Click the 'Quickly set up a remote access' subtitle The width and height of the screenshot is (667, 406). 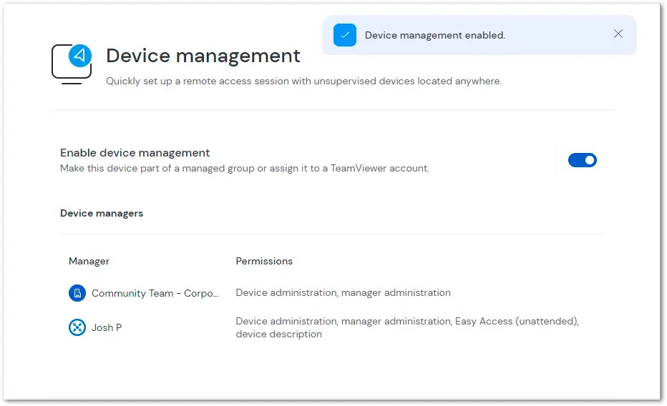(303, 81)
